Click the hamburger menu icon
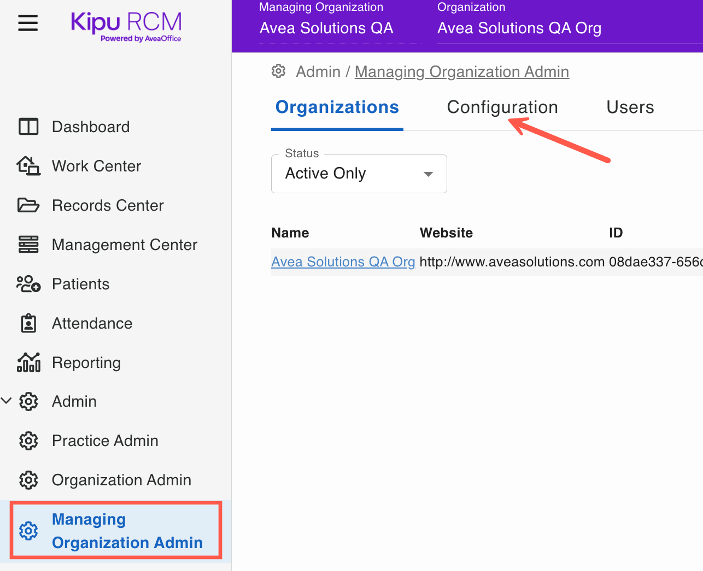 [28, 23]
